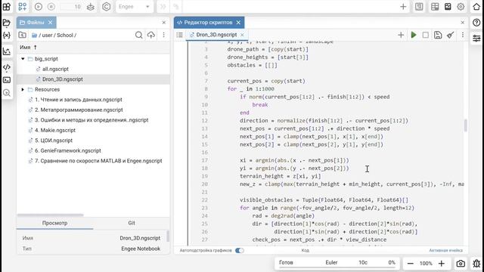Viewport: 484px width, 272px height.
Task: Click the upload cloud icon in files panel
Action: pyautogui.click(x=151, y=36)
